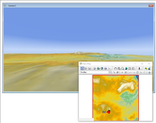Choose the Zoom In magnifier tool
This screenshot has height=123, width=156.
tap(119, 69)
